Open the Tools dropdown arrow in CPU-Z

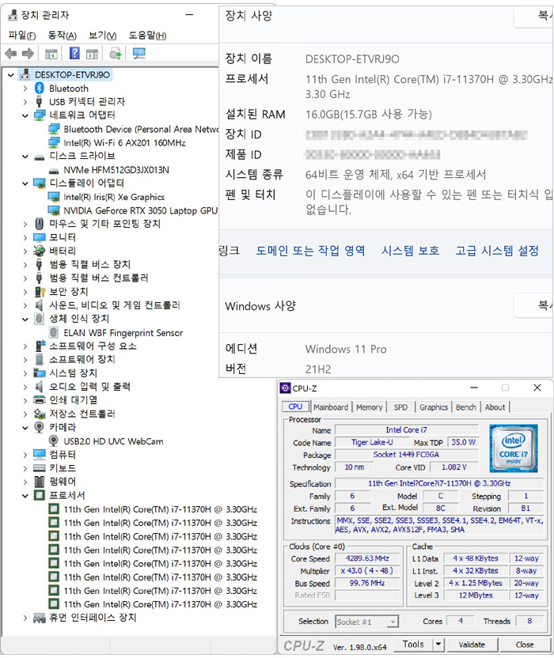point(438,644)
